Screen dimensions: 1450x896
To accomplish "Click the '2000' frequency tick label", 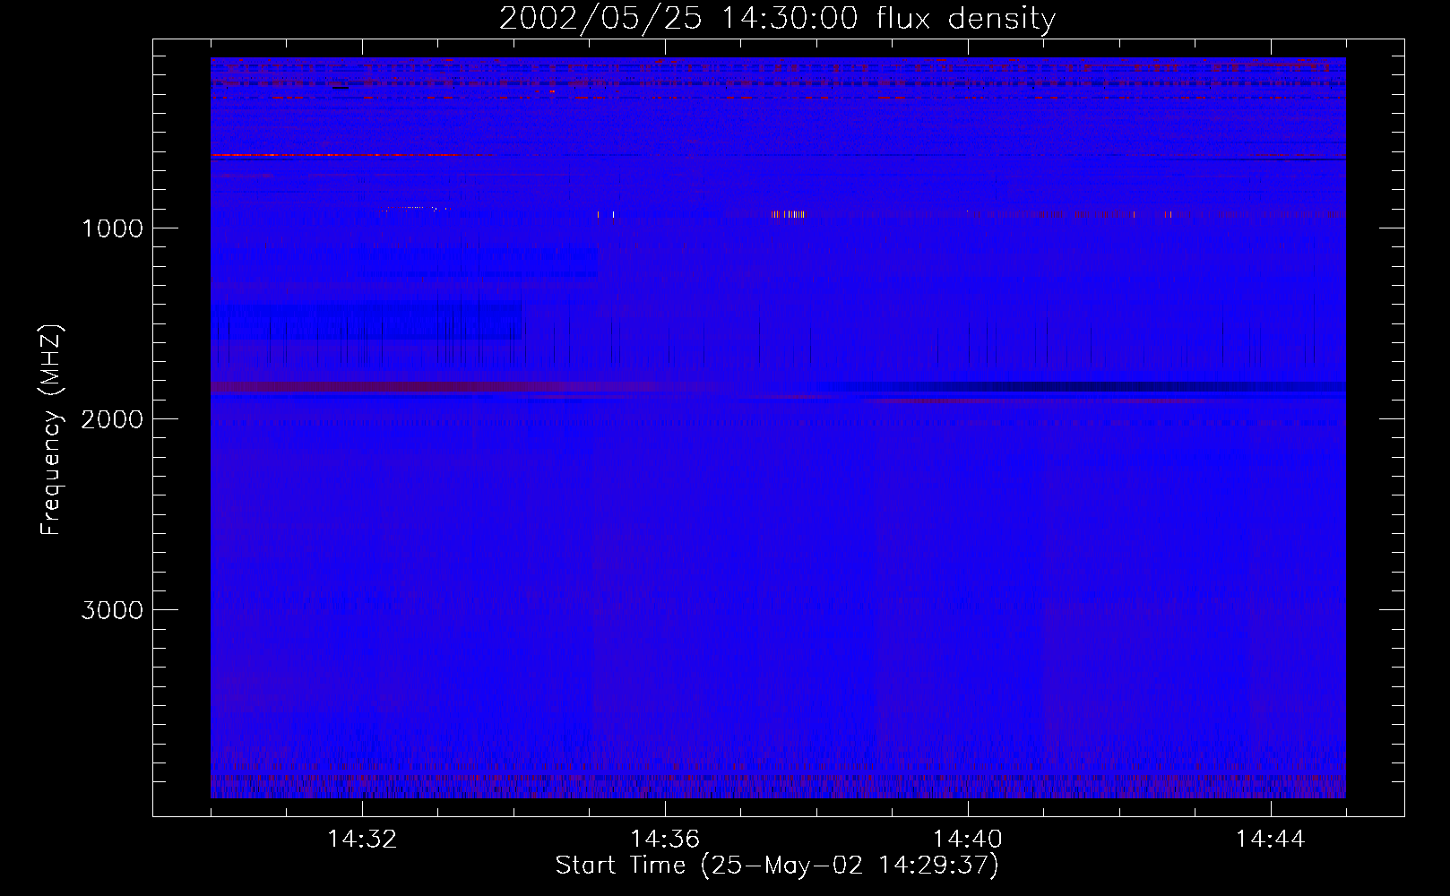I will click(112, 419).
